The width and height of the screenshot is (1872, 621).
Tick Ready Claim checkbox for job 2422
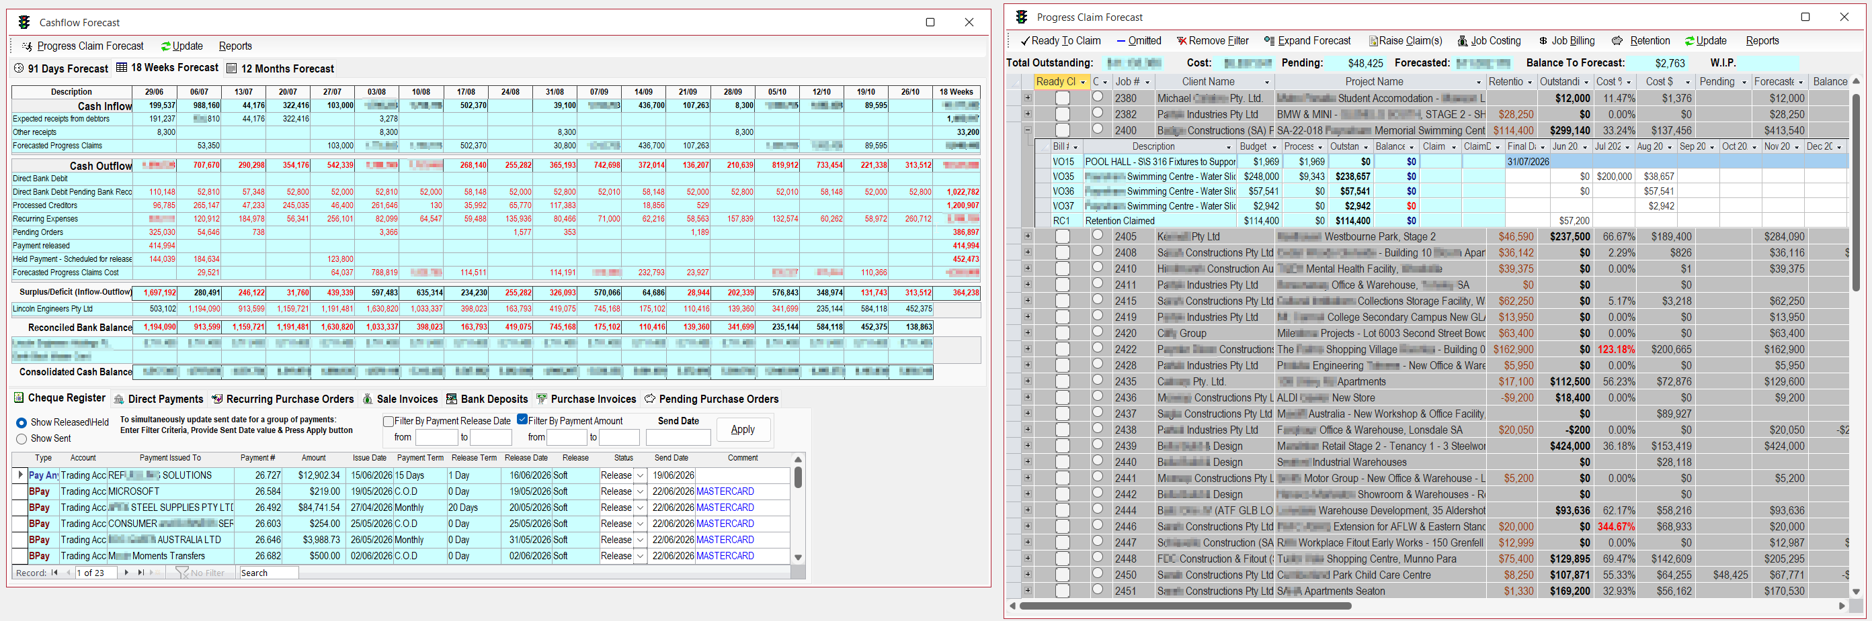tap(1063, 350)
